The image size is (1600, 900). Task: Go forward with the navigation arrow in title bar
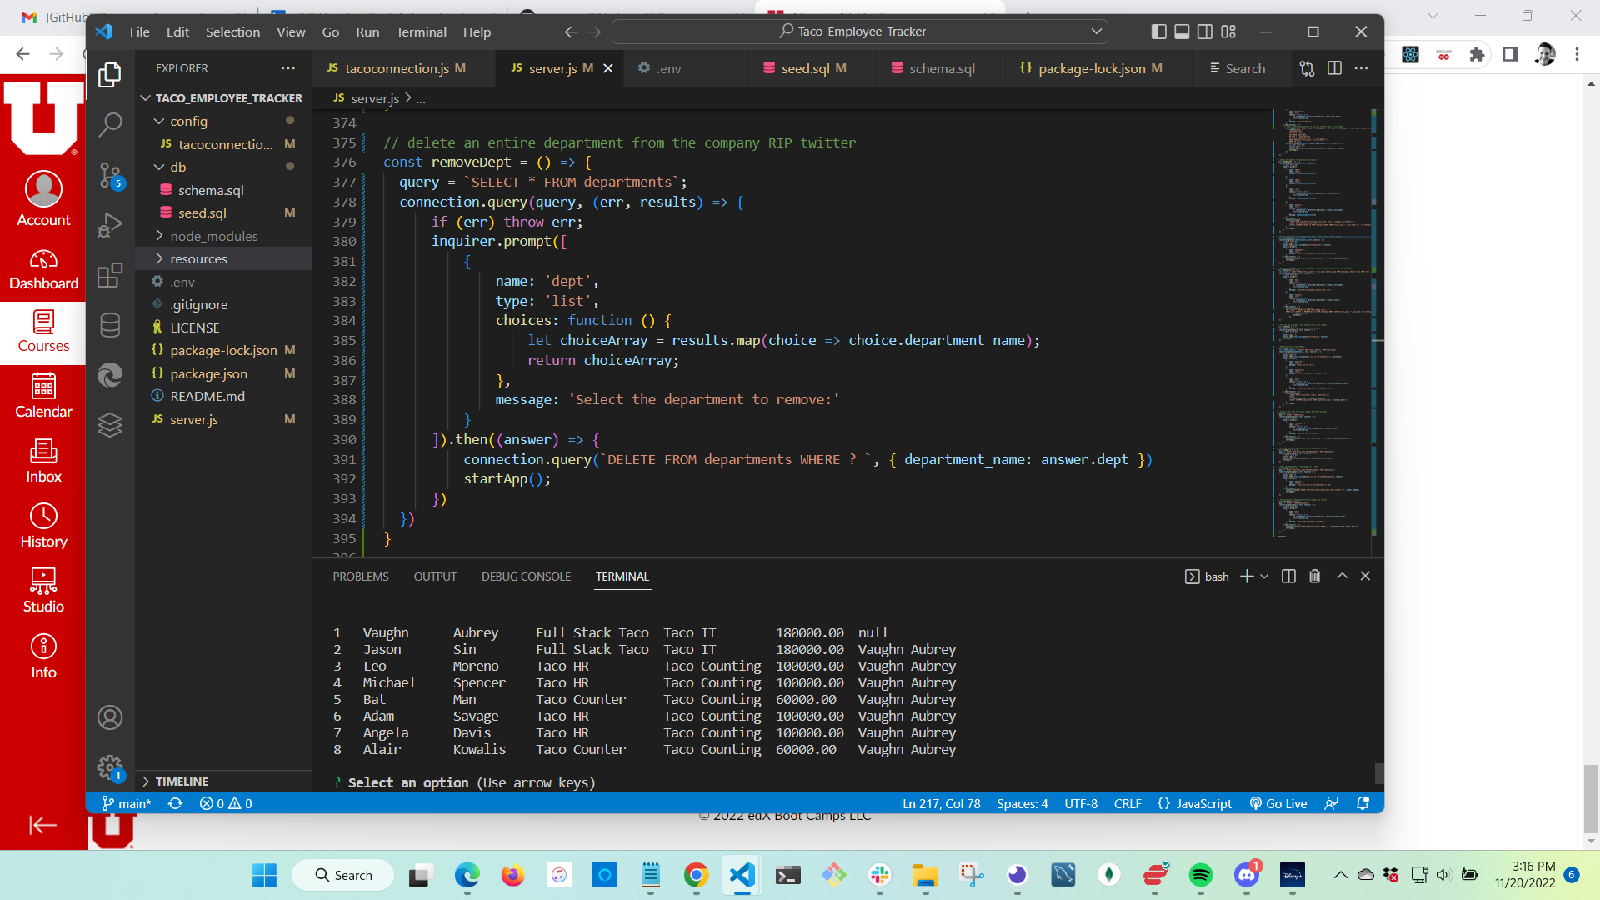[x=594, y=32]
